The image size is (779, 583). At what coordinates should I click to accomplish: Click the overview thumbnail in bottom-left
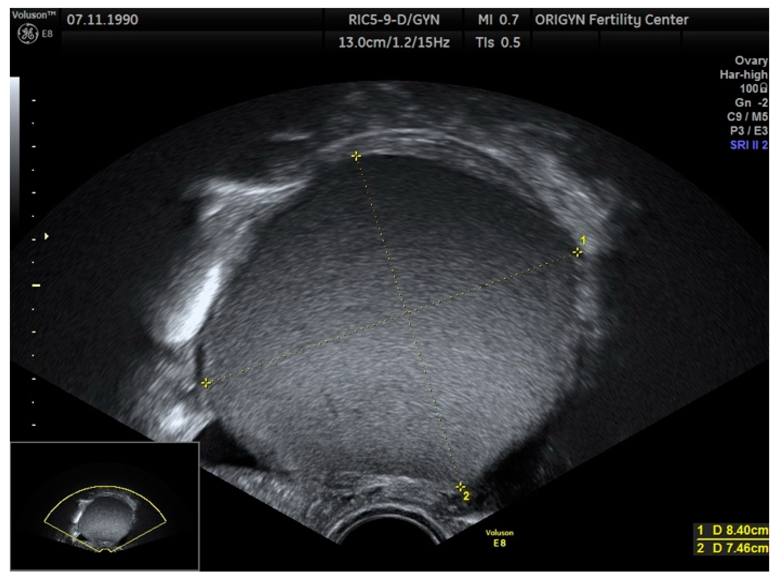click(104, 506)
